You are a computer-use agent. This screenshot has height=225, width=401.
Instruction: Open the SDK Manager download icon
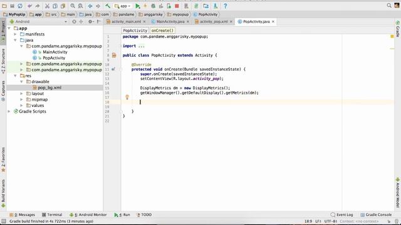(216, 6)
